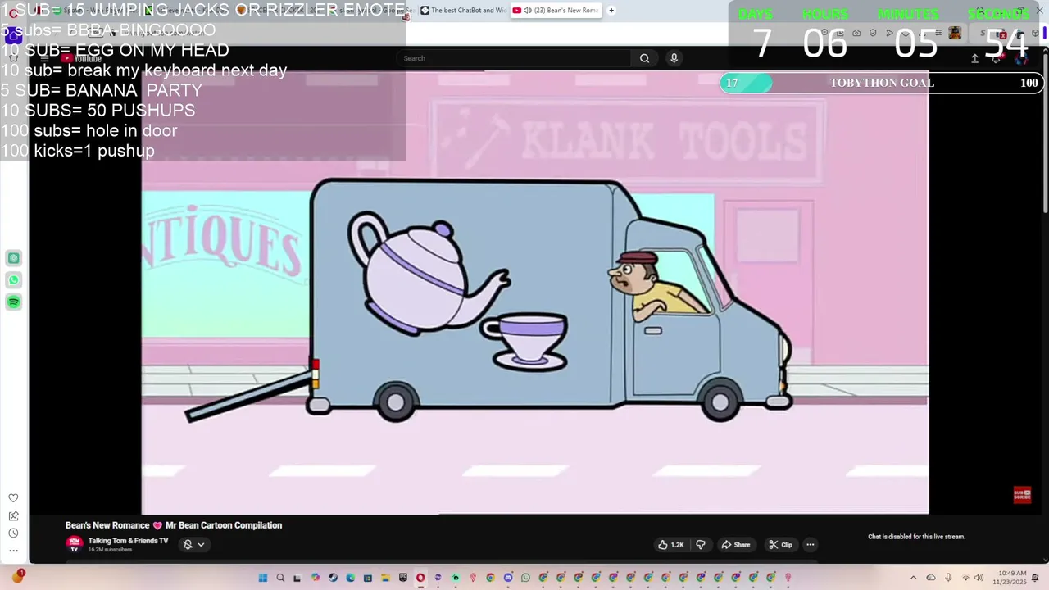This screenshot has height=590, width=1049.
Task: Open the more actions menu next to Clip
Action: pos(810,545)
